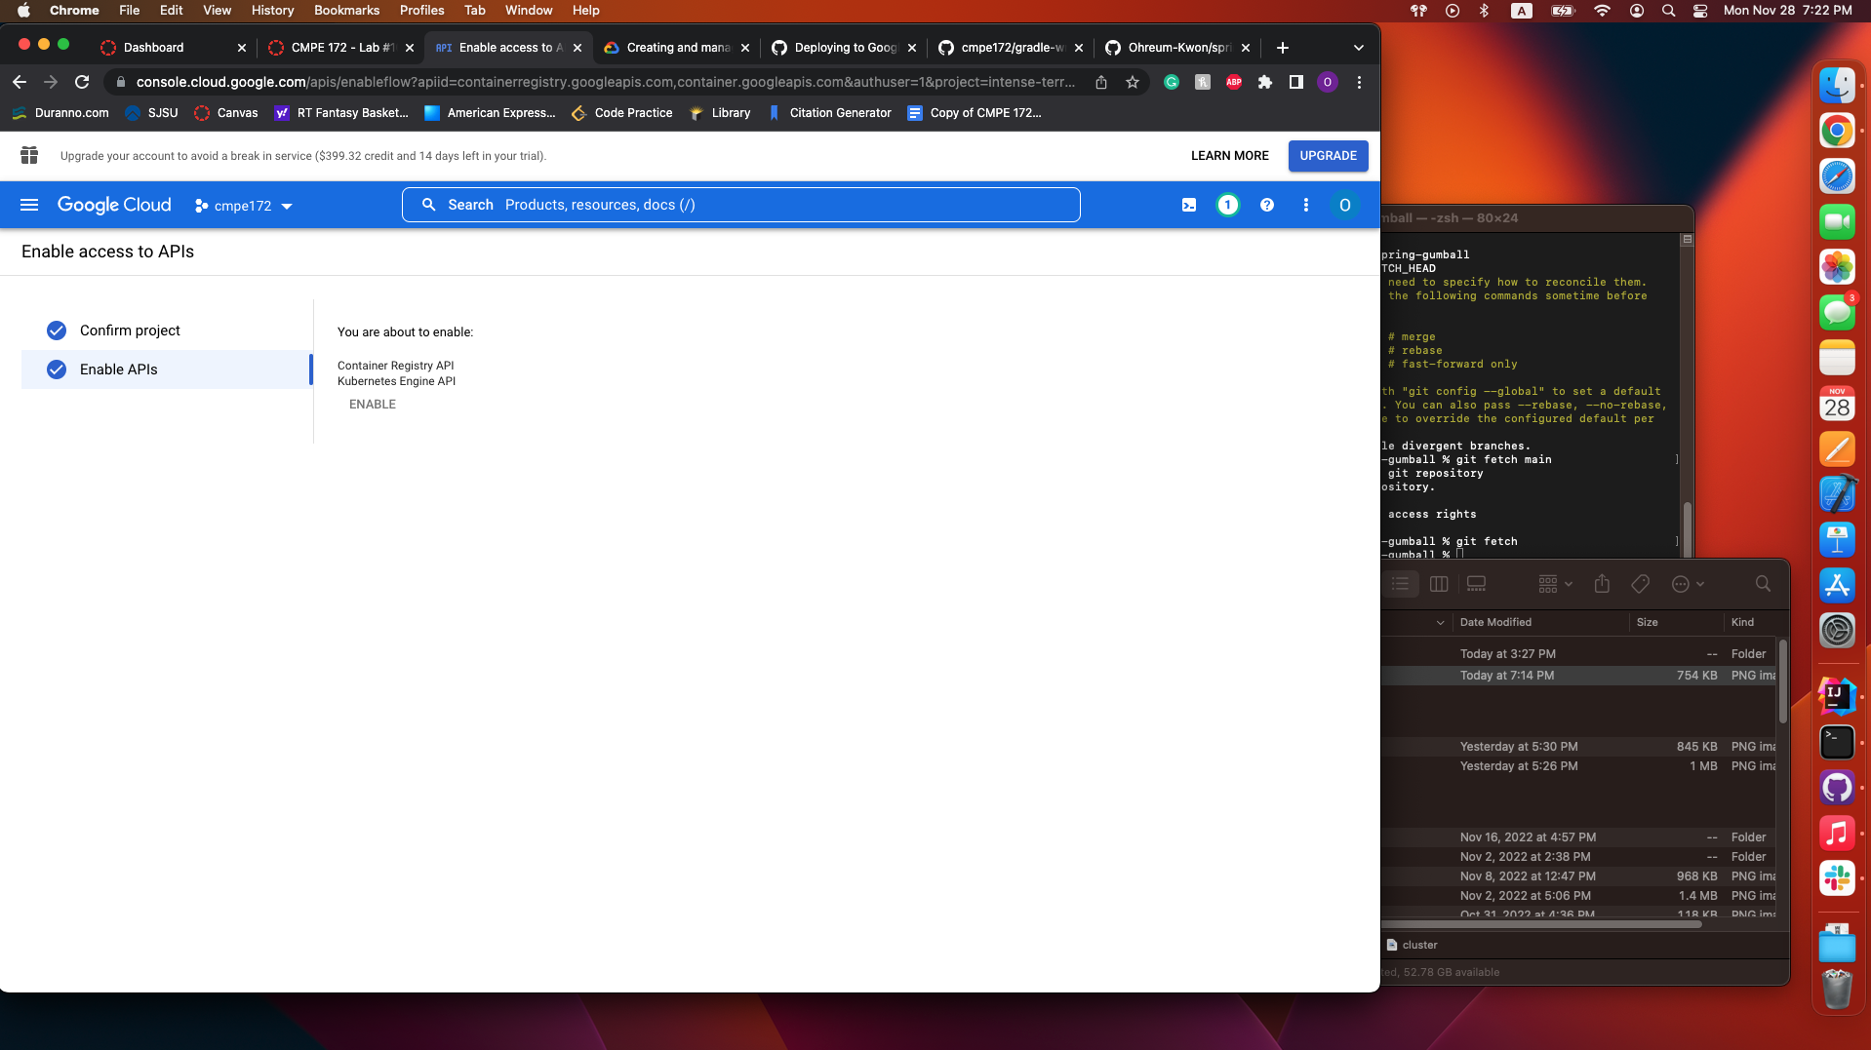Viewport: 1871px width, 1050px height.
Task: Open Google Cloud help question mark icon
Action: (x=1266, y=205)
